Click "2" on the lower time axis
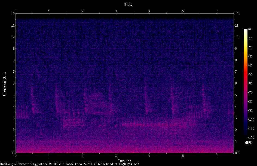Viewport: 257px width, 166px height. [x=82, y=156]
